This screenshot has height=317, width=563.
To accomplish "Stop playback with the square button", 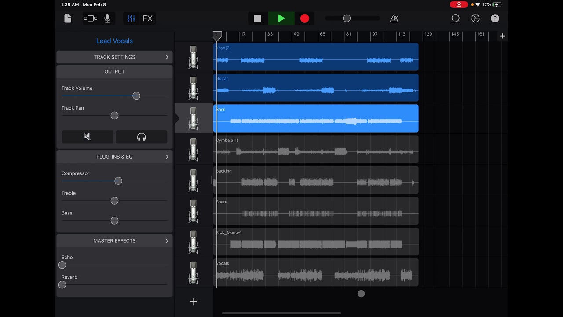I will pyautogui.click(x=258, y=18).
